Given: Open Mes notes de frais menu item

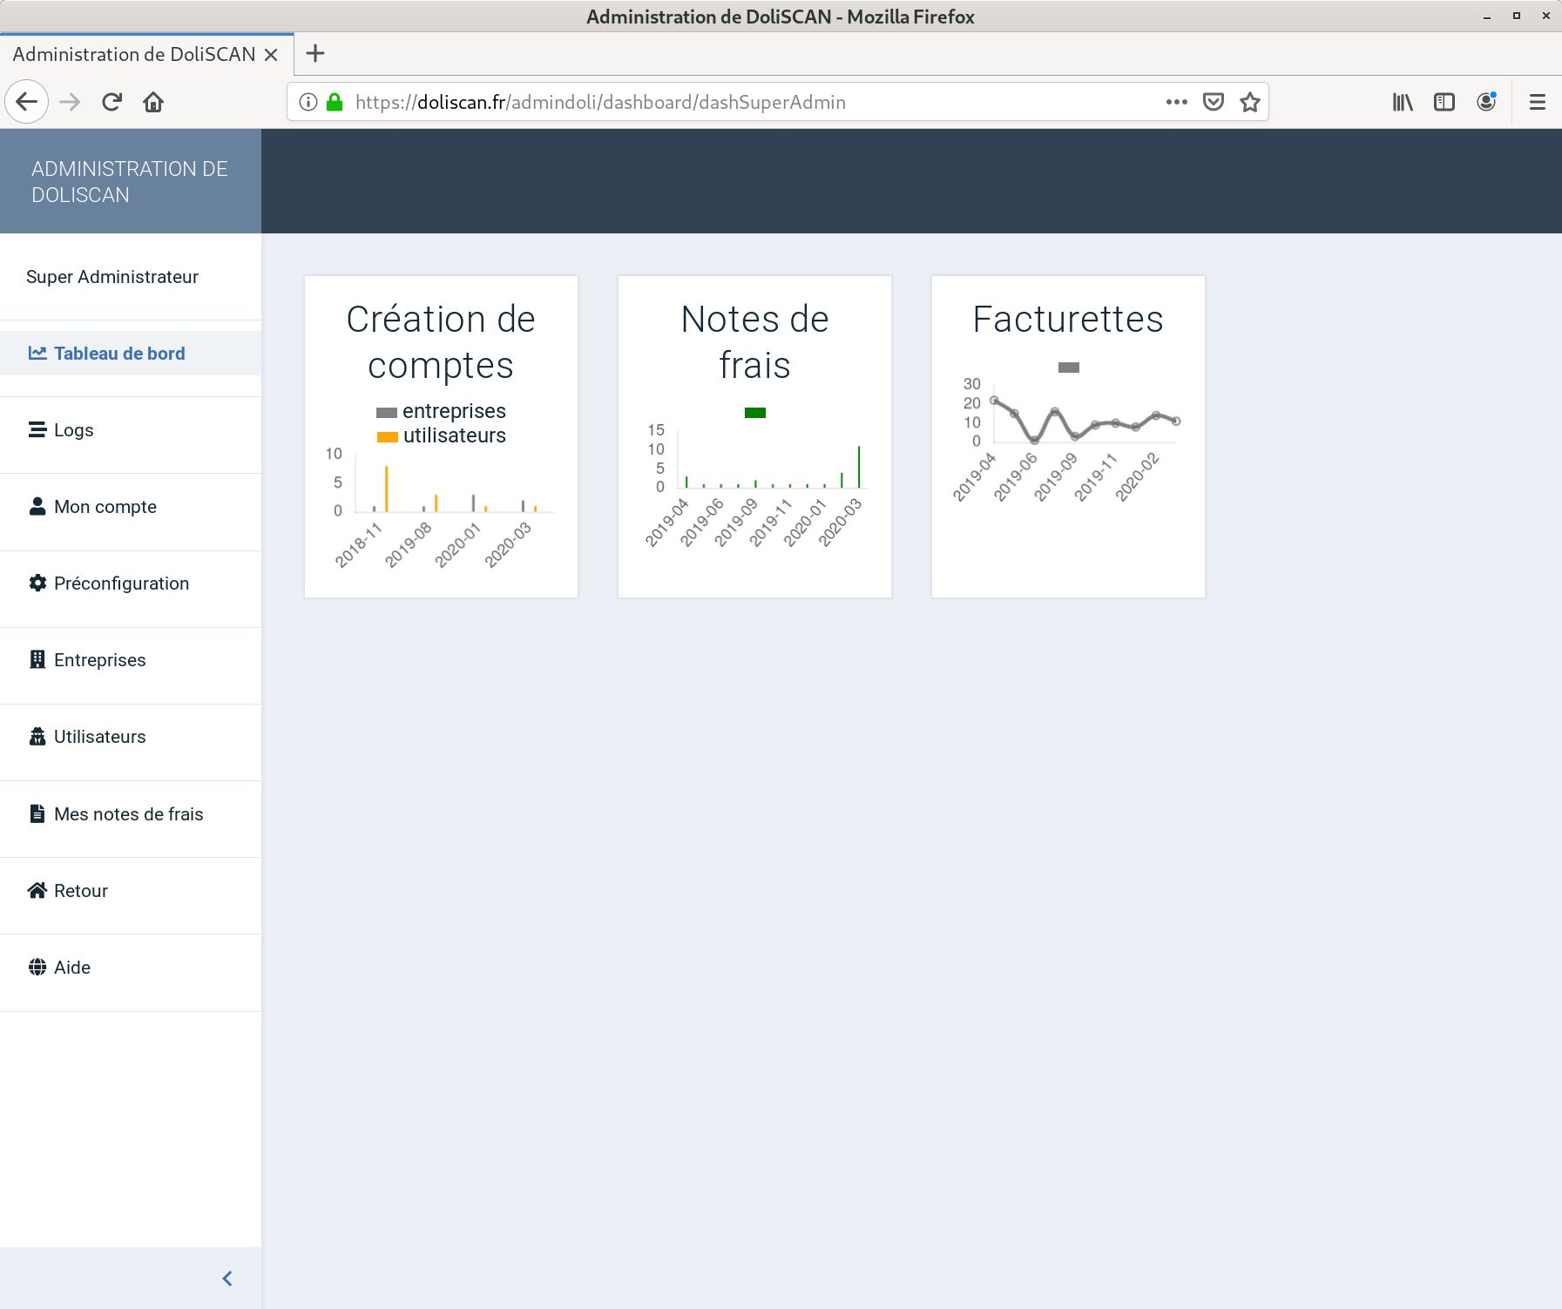Looking at the screenshot, I should click(128, 814).
